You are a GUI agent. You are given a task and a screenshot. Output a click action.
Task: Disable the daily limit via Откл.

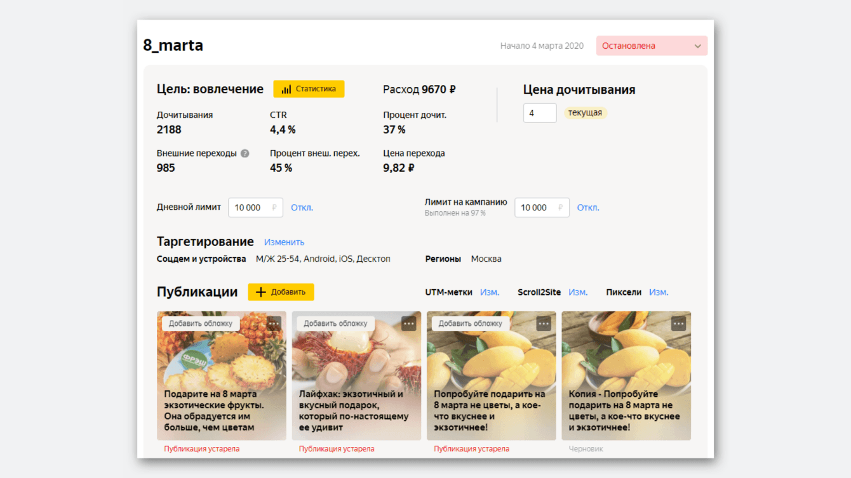click(302, 207)
